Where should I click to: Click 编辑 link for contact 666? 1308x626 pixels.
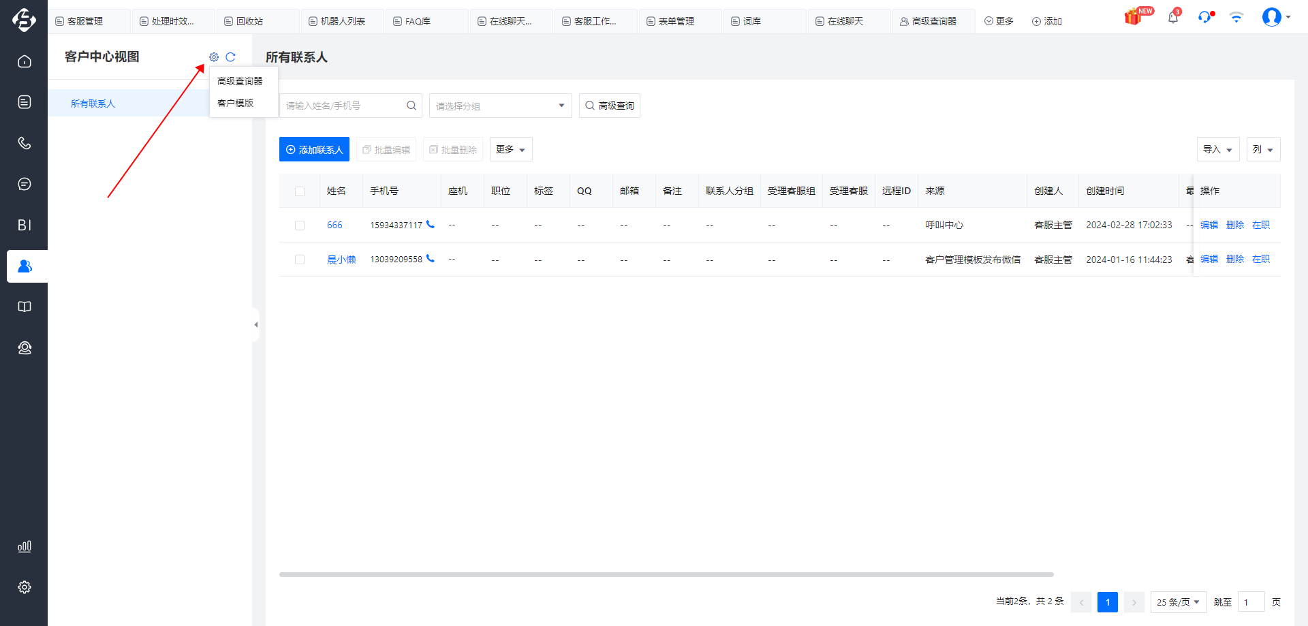(1209, 225)
